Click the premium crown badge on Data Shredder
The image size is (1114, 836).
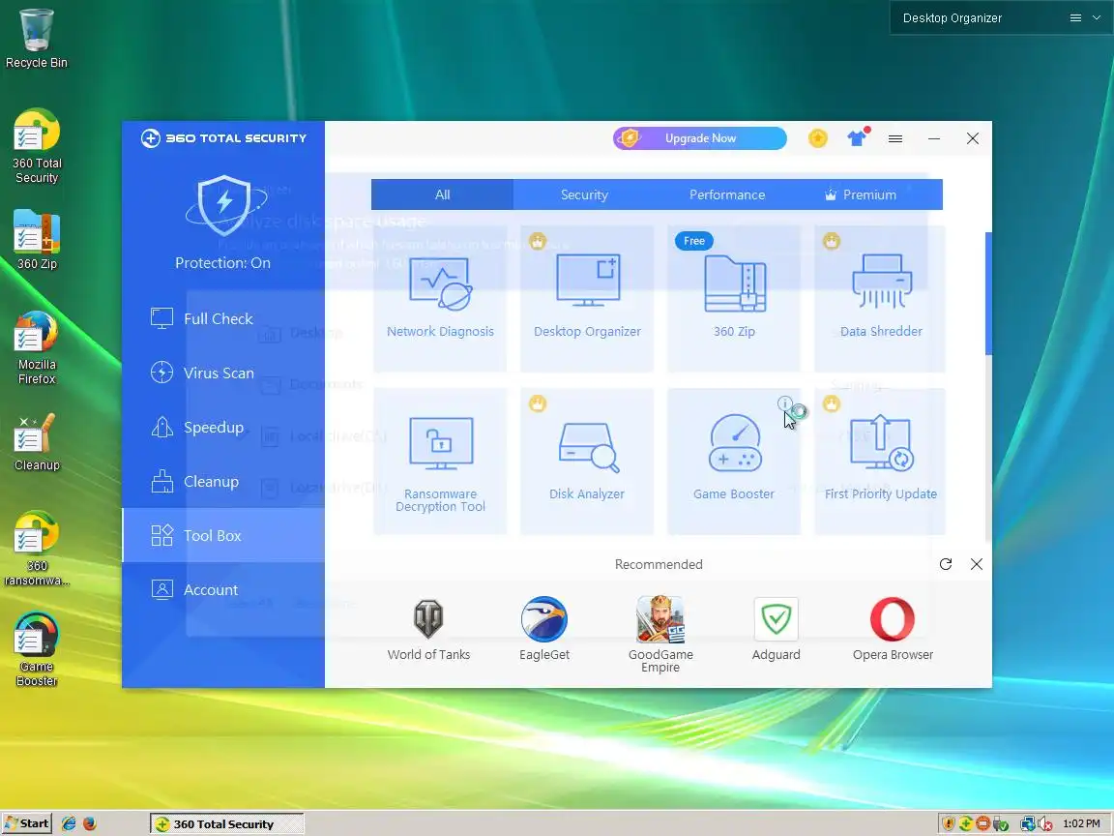coord(832,241)
